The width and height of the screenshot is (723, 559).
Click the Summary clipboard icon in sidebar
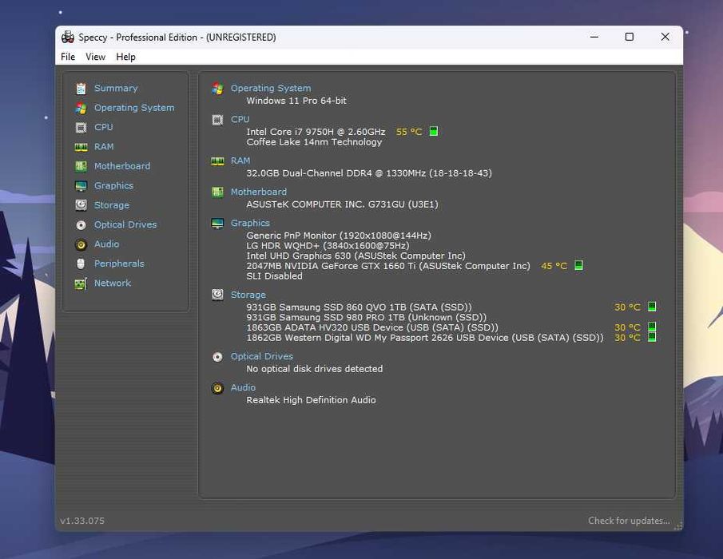[81, 88]
